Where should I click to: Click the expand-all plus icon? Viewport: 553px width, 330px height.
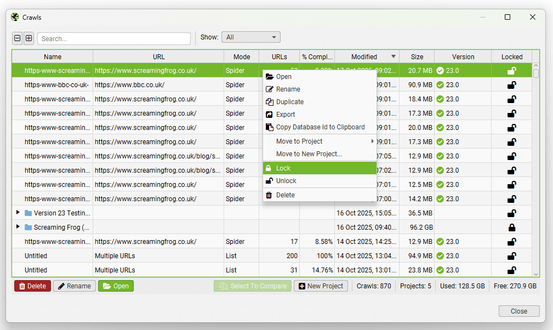(28, 37)
